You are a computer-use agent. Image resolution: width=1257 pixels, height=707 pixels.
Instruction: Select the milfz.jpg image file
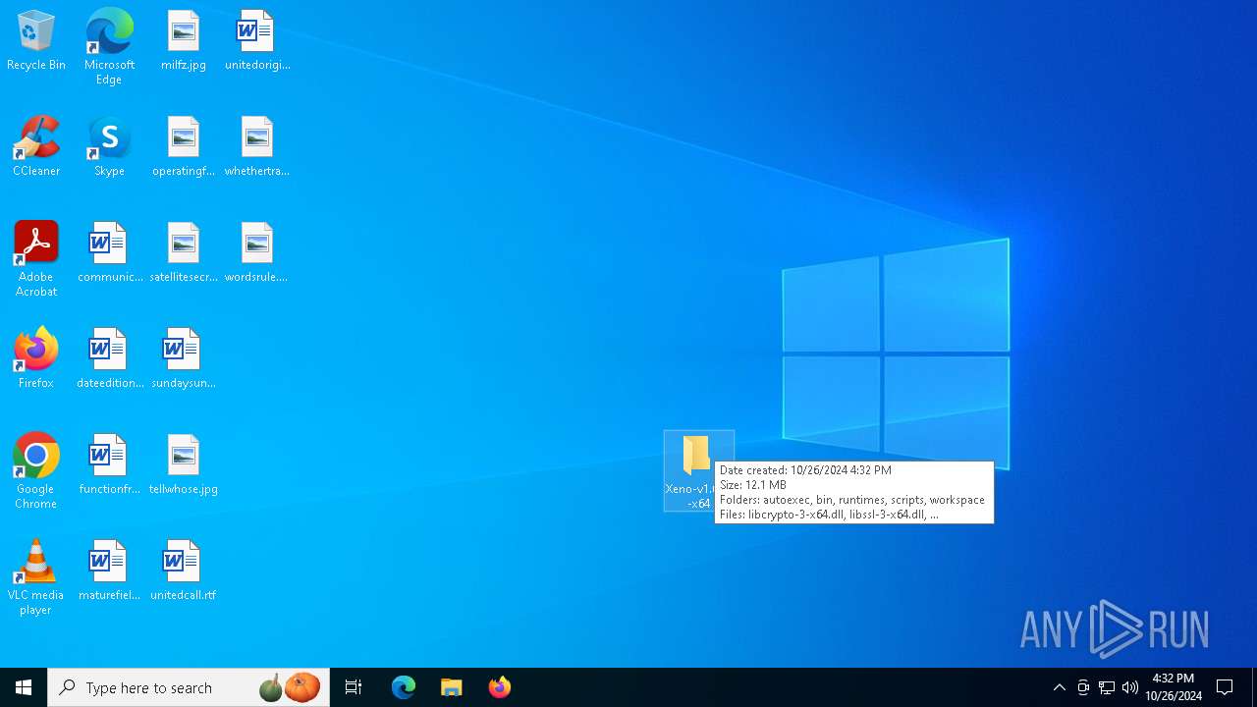pos(184,41)
